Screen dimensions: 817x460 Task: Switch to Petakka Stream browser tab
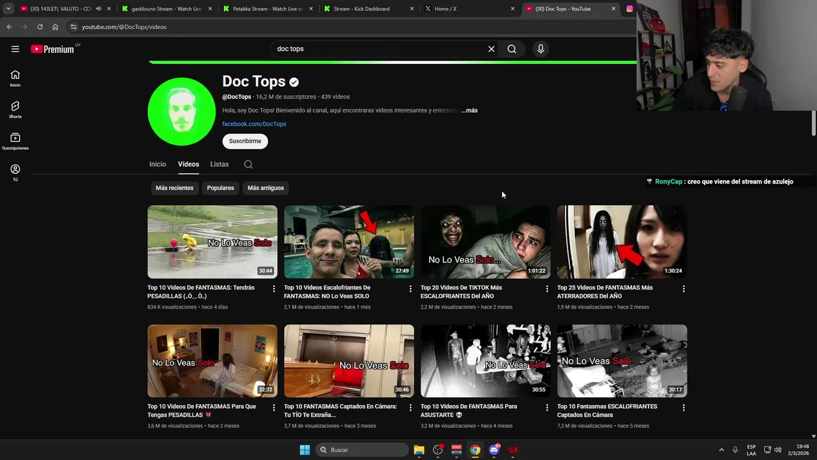tap(268, 9)
